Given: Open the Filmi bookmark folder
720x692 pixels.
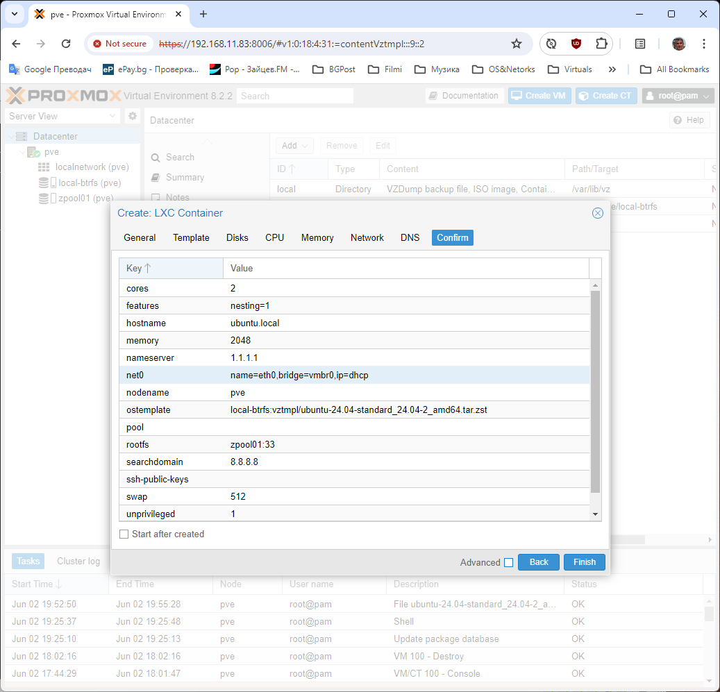Looking at the screenshot, I should 385,69.
